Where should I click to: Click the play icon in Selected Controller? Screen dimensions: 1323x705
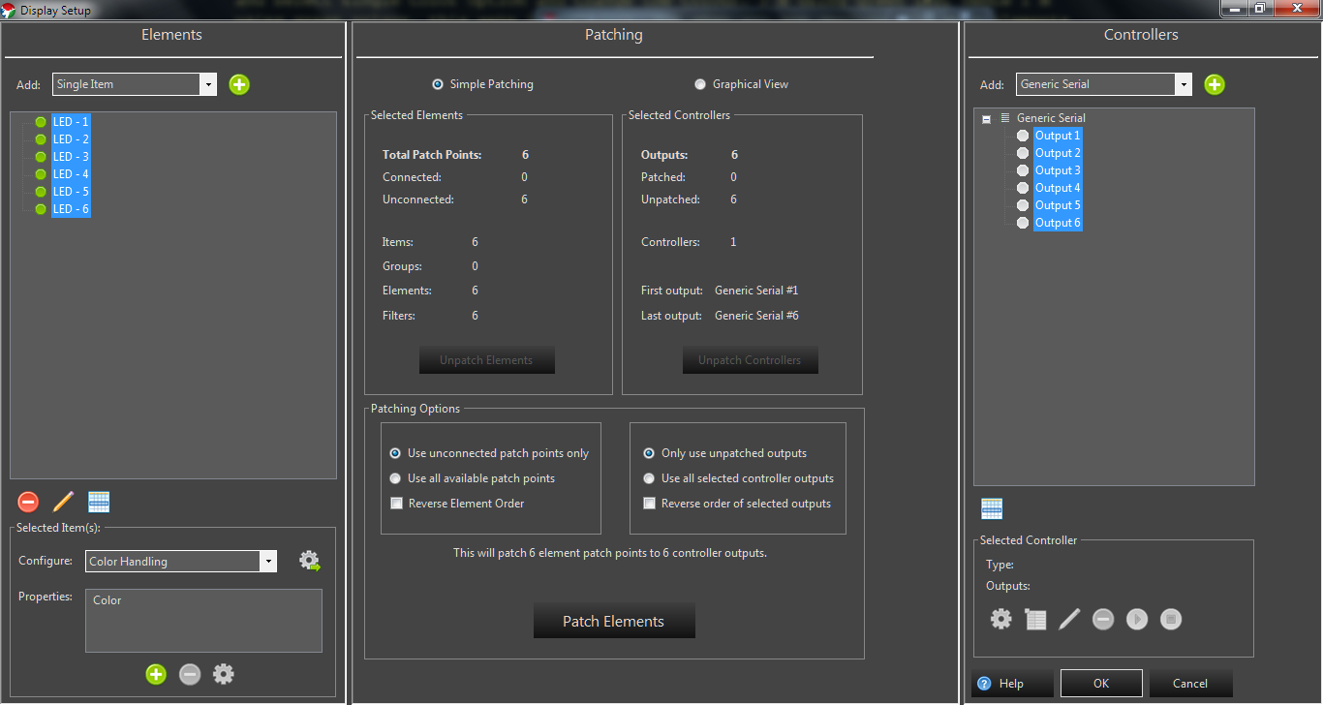pos(1137,619)
